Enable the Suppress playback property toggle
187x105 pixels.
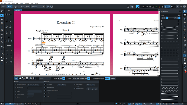coord(15,85)
